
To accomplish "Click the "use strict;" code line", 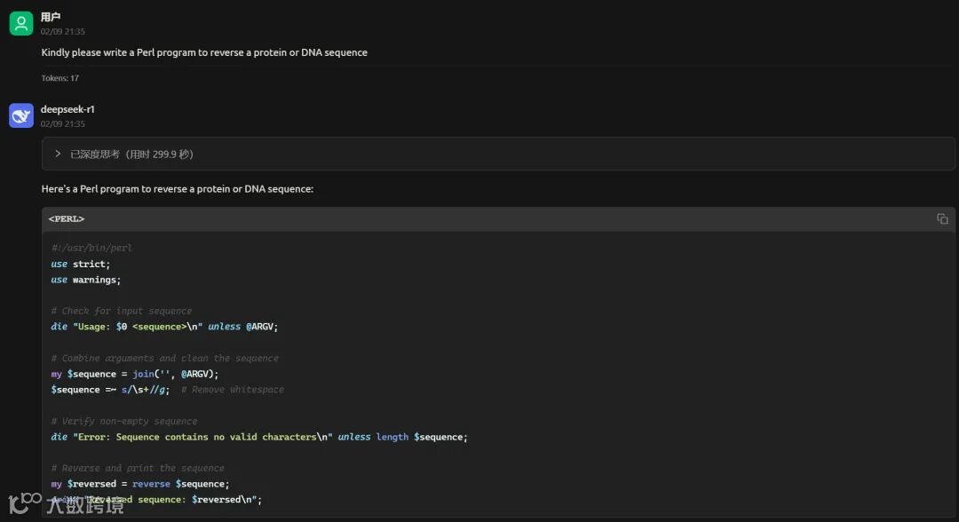I will 81,264.
